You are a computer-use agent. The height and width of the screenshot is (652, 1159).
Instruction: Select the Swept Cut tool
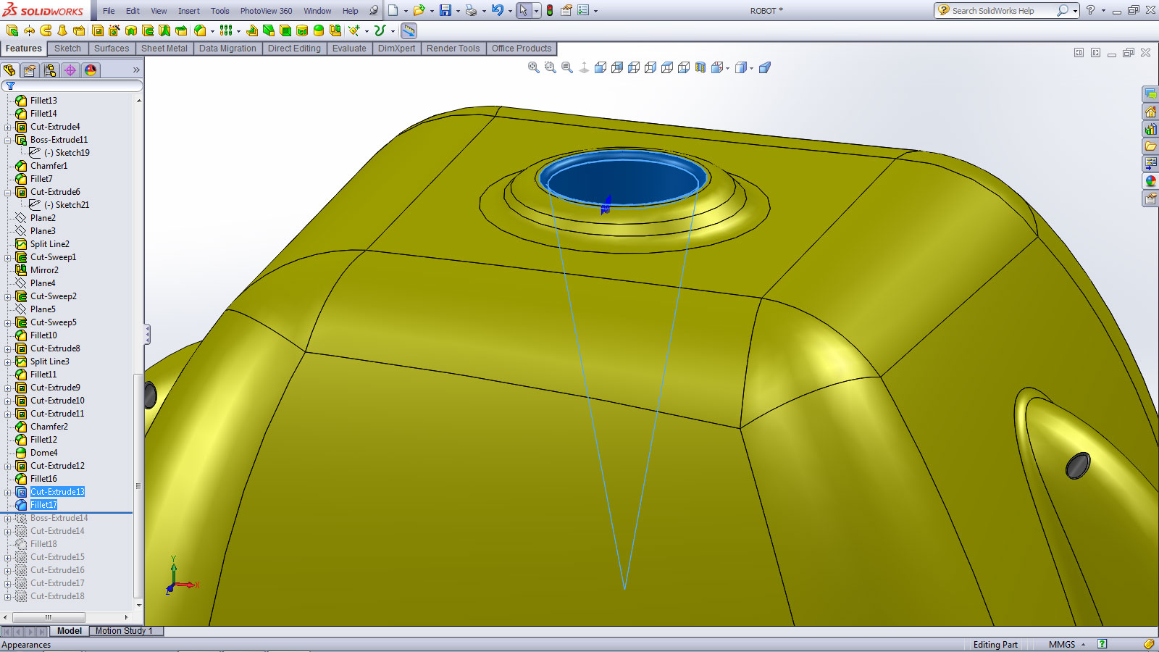tap(147, 30)
